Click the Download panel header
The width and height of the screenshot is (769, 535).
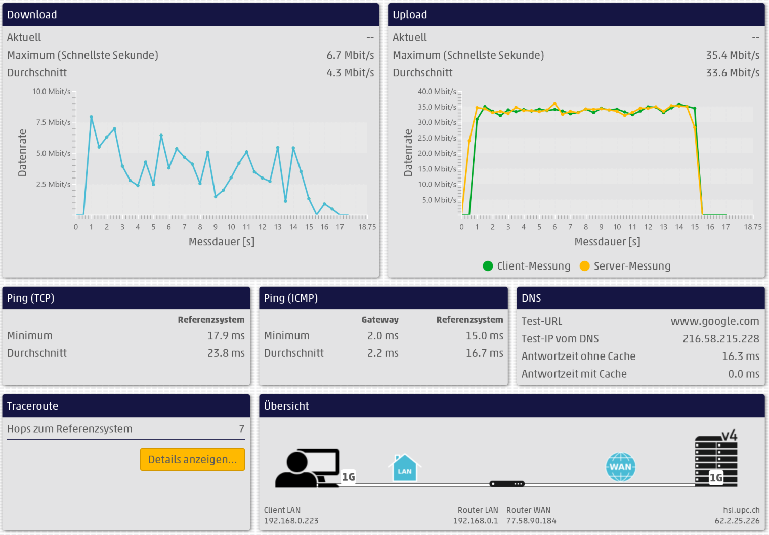(x=190, y=15)
